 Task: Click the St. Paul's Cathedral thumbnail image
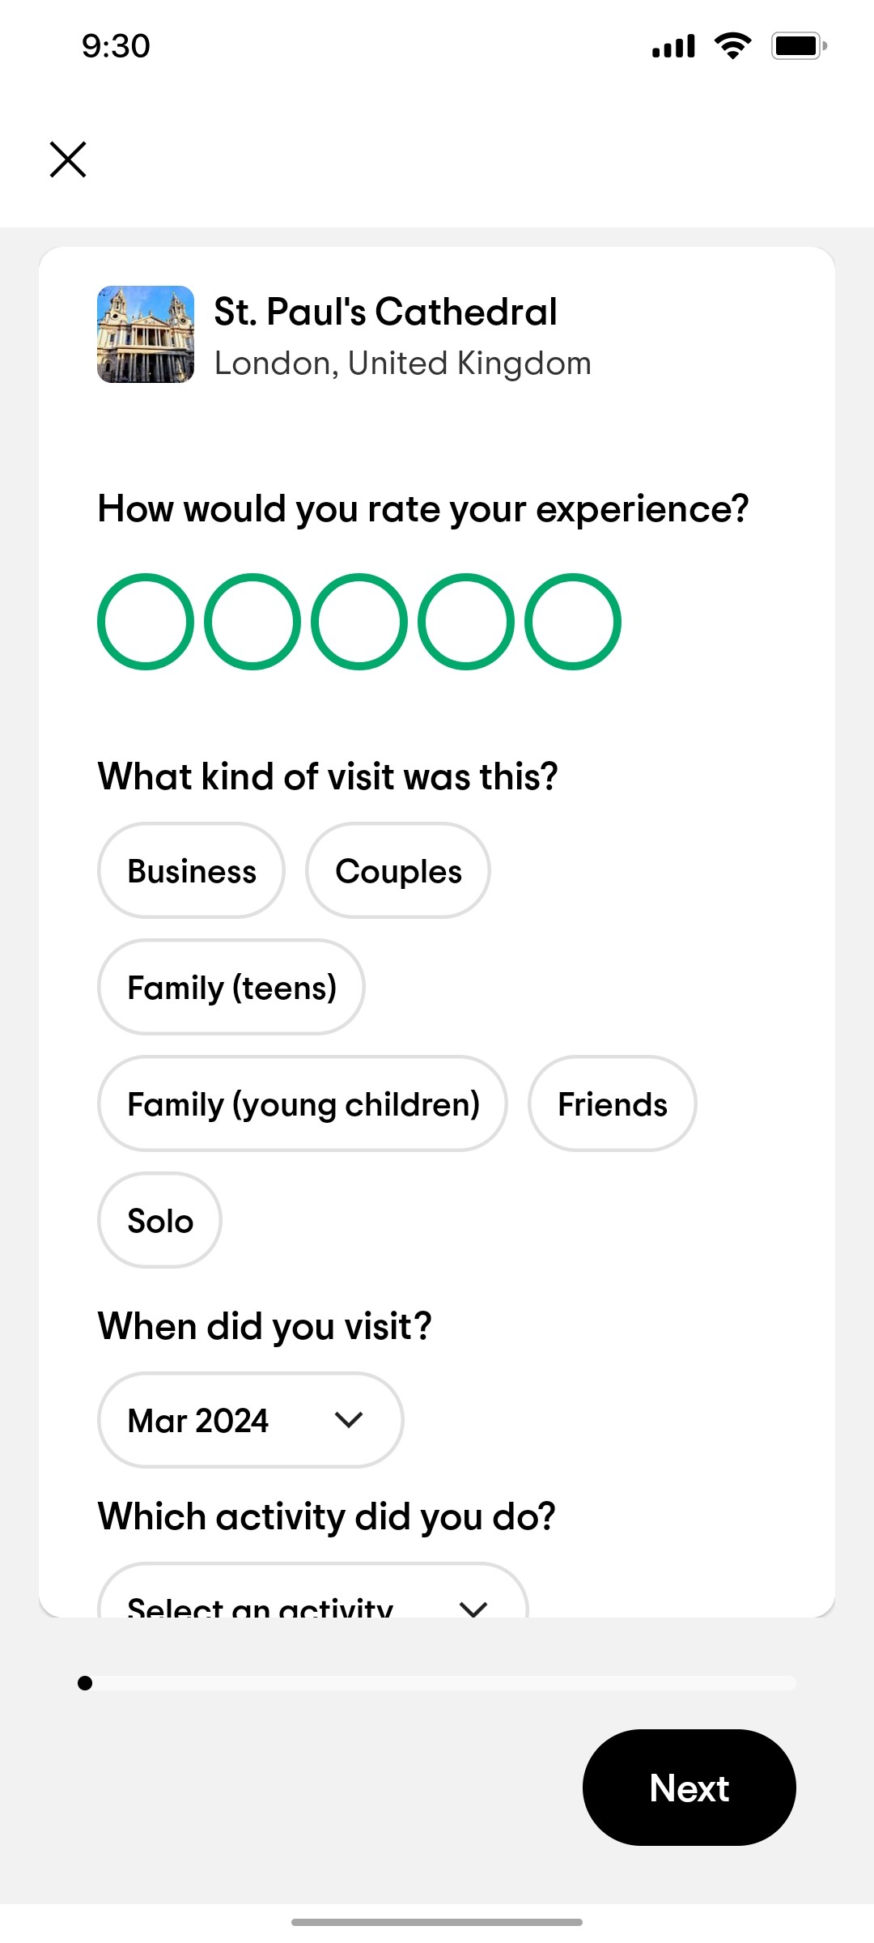tap(146, 336)
